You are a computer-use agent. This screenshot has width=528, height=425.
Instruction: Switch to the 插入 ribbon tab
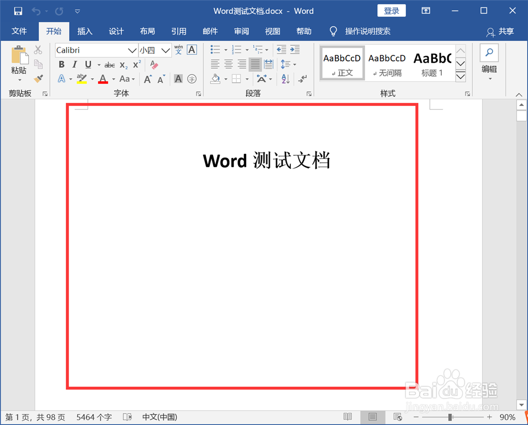tap(85, 31)
